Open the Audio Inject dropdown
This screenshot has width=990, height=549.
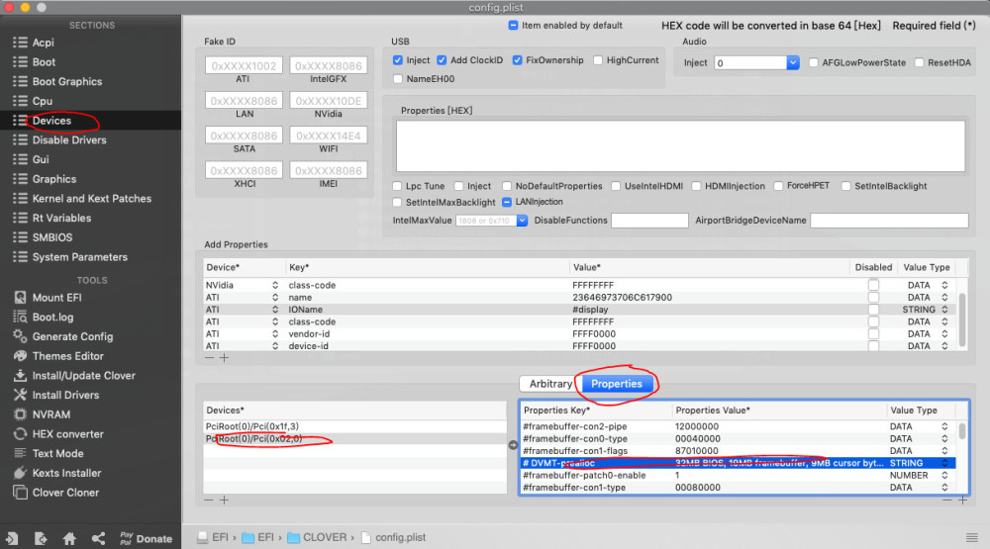(793, 62)
